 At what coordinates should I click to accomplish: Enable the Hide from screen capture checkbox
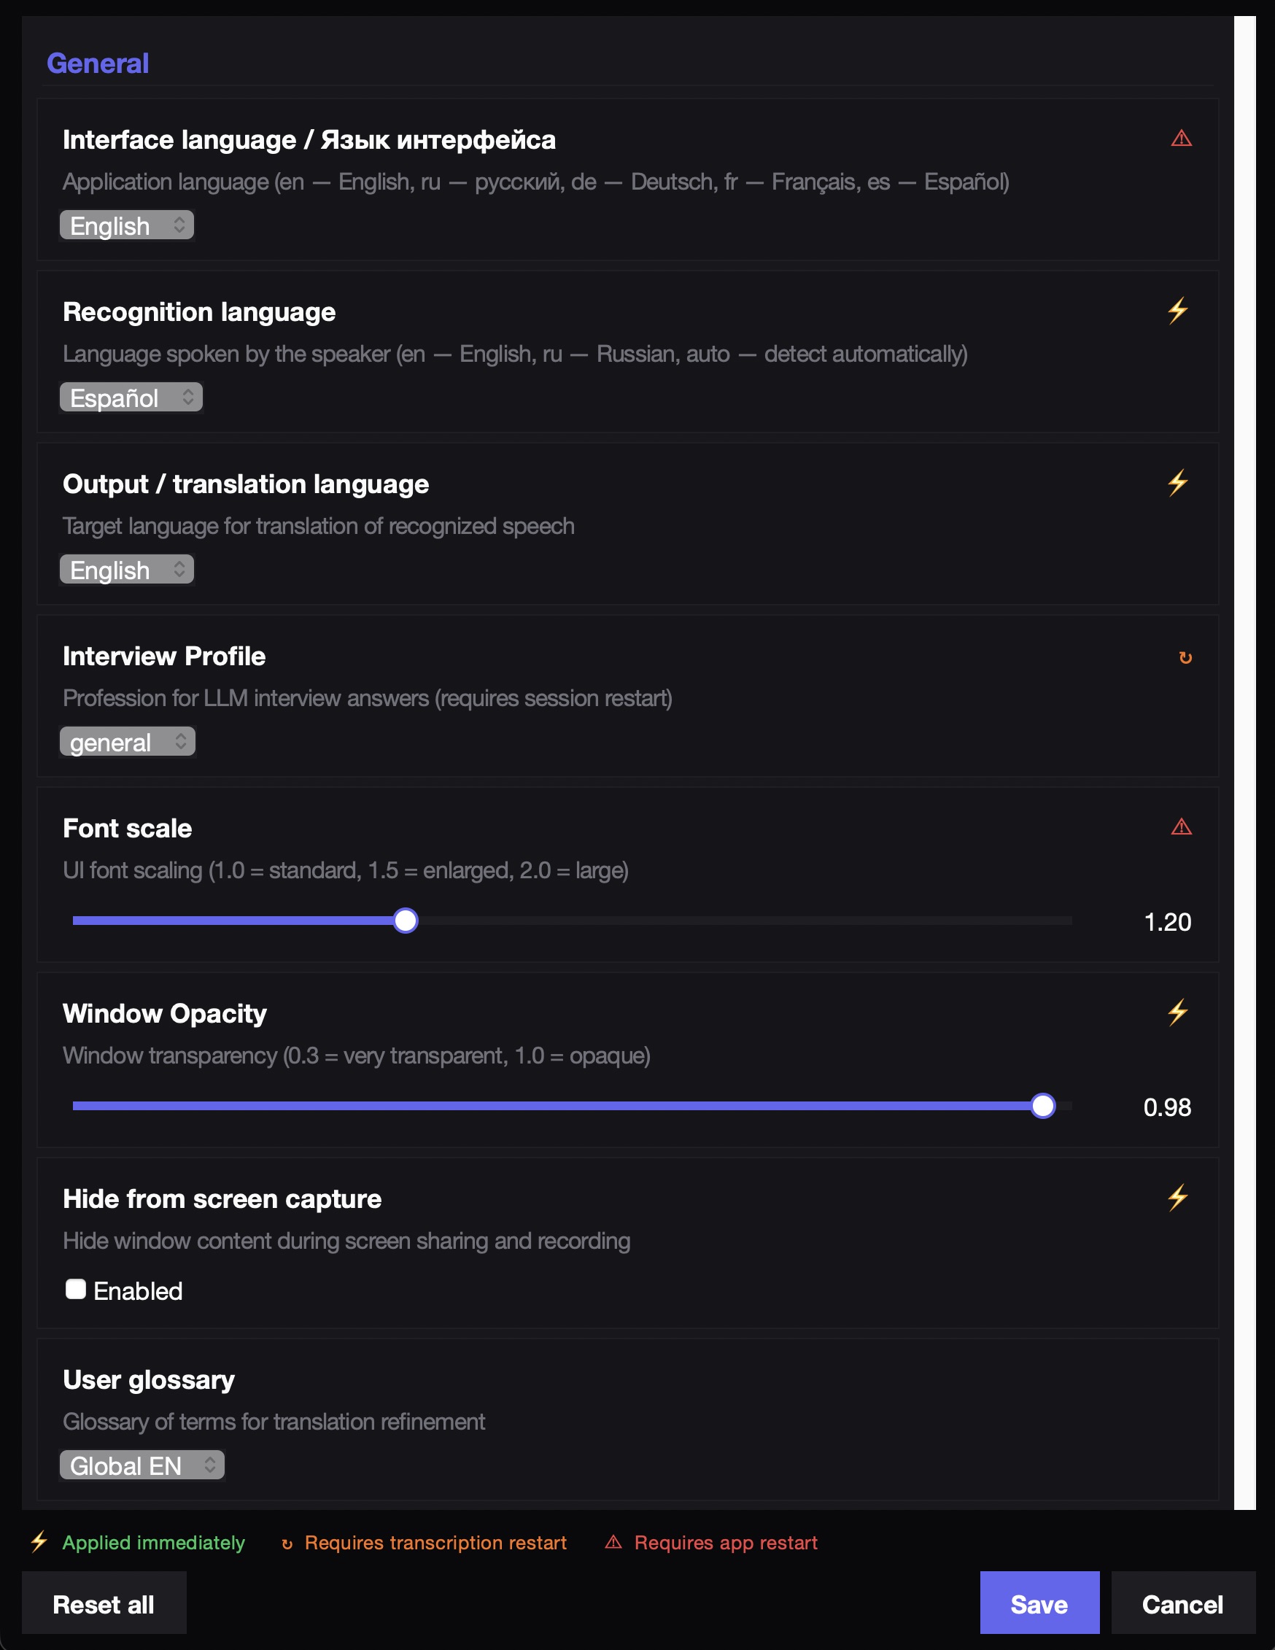point(76,1289)
